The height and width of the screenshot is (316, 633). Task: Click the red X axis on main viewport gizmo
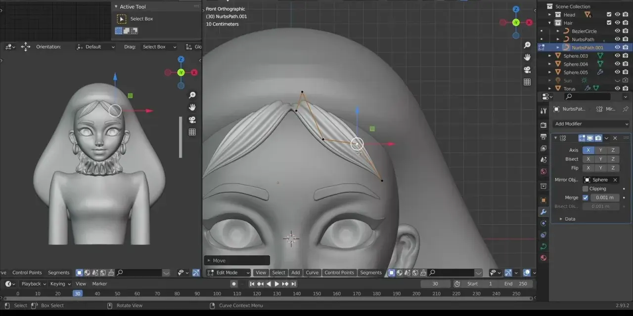[x=529, y=22]
